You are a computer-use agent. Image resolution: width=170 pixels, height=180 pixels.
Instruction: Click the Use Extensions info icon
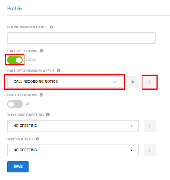41,95
